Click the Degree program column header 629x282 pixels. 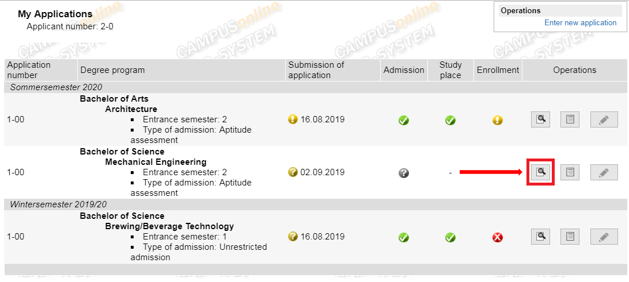tap(113, 70)
